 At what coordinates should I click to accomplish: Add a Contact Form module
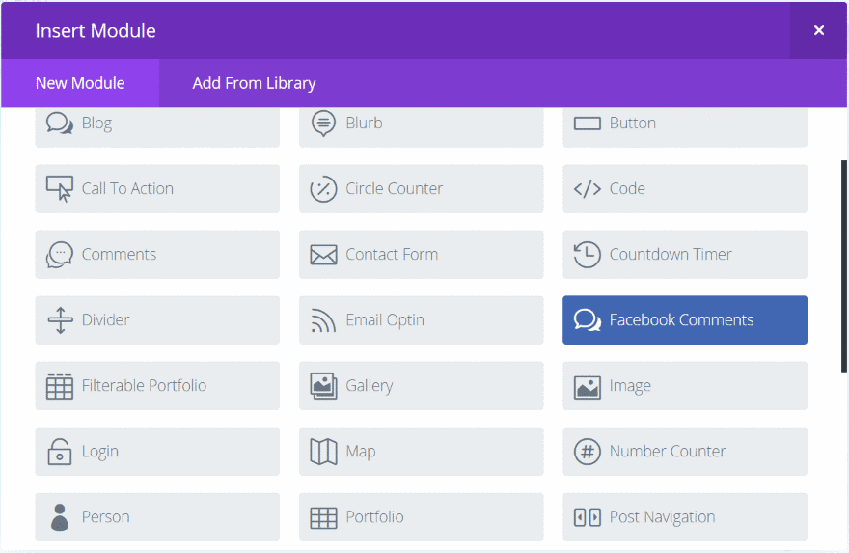pyautogui.click(x=422, y=255)
